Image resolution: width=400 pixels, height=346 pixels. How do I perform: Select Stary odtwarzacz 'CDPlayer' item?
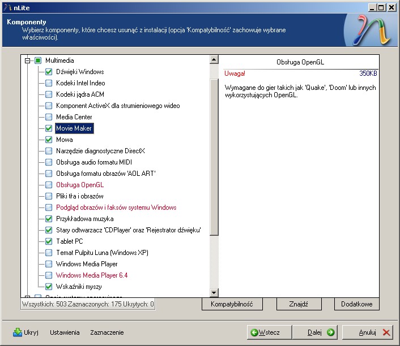pyautogui.click(x=128, y=230)
